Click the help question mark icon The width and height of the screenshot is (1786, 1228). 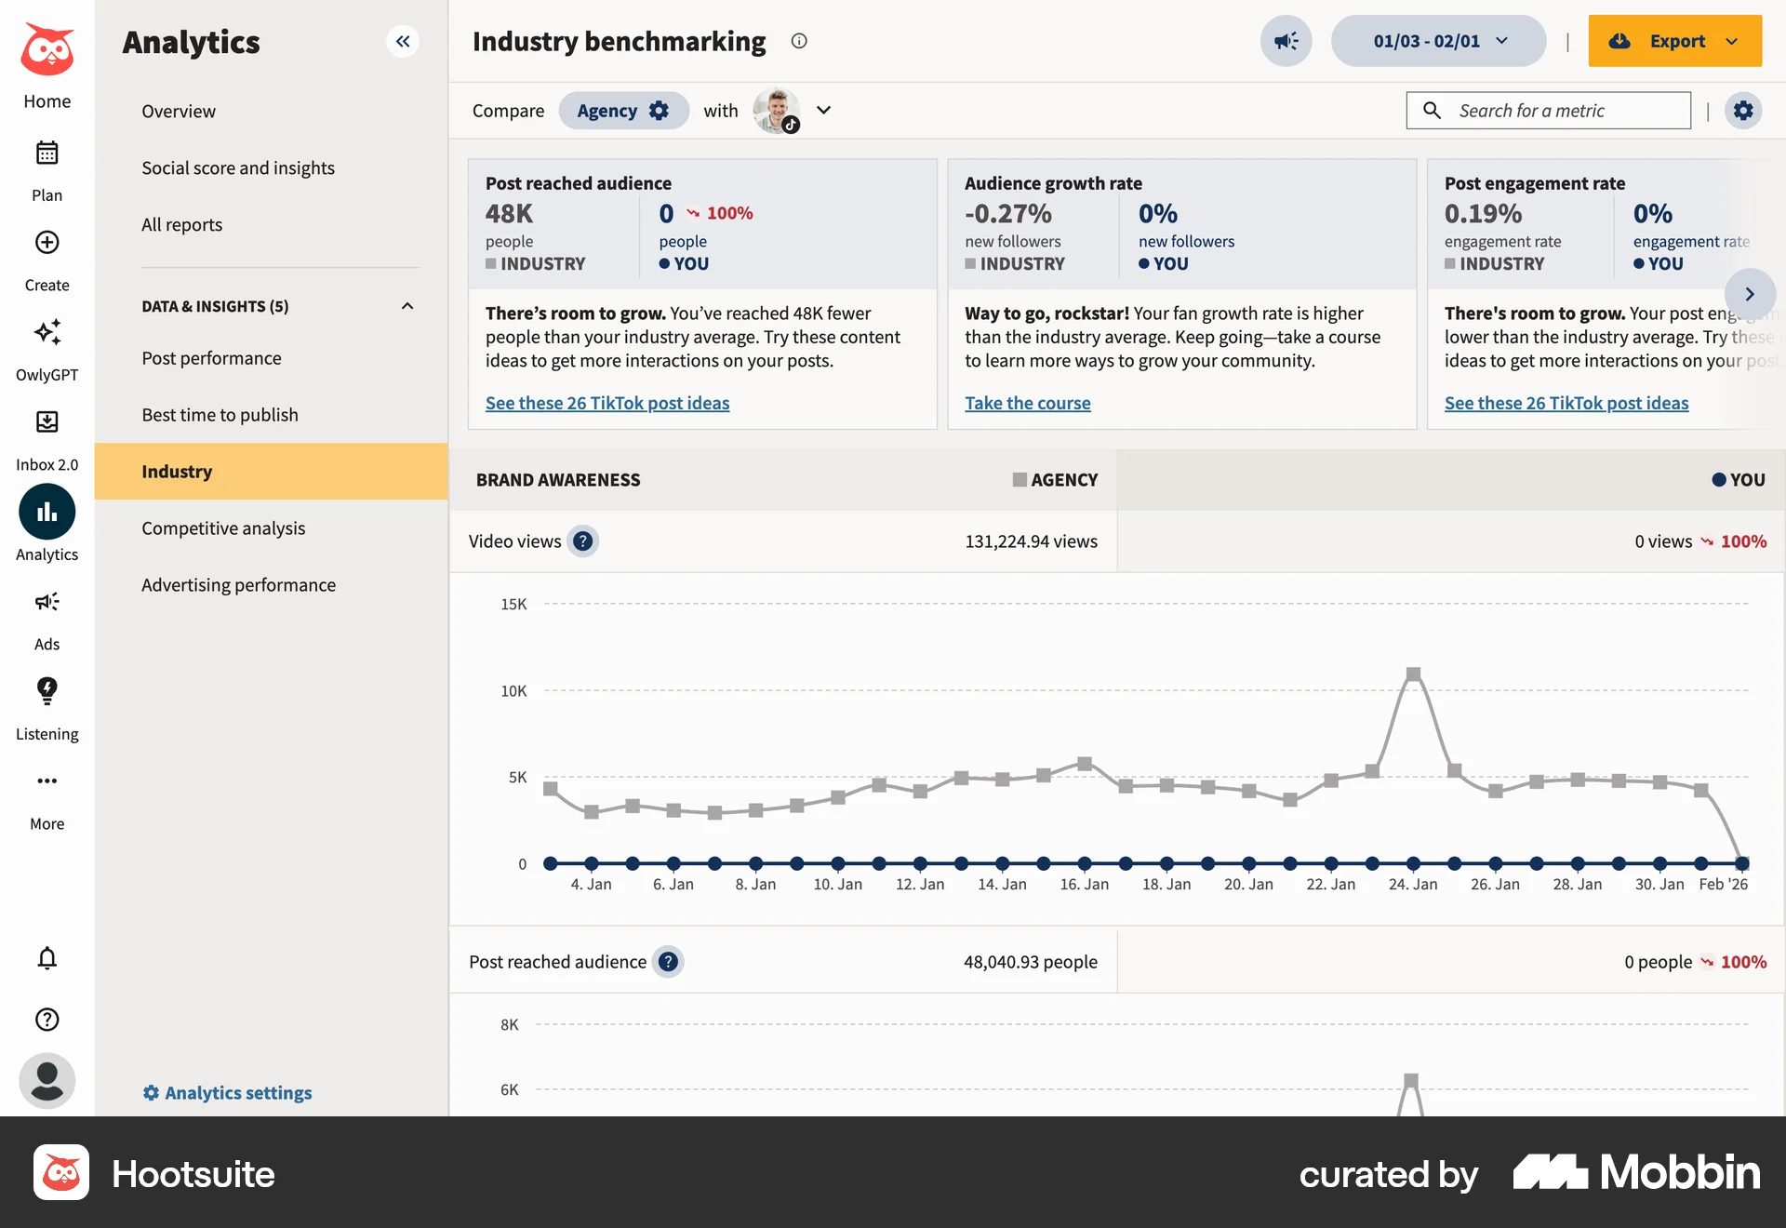tap(47, 1020)
